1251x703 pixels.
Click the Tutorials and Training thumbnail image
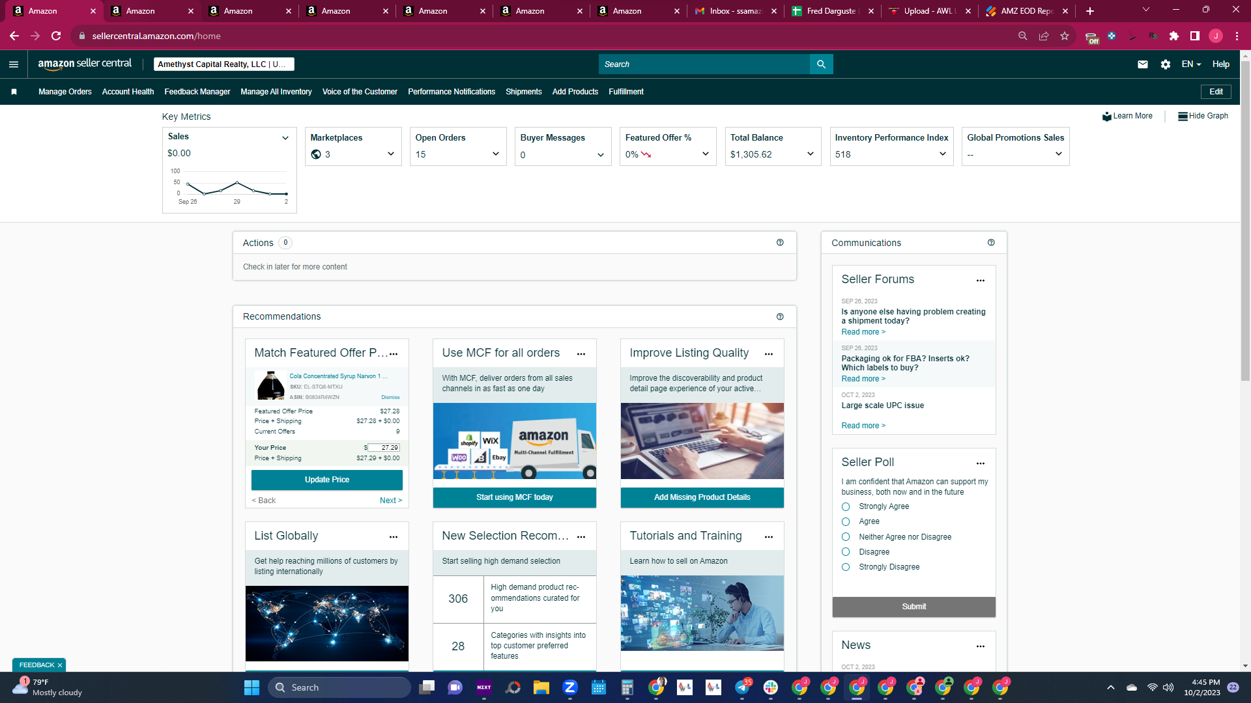tap(702, 613)
